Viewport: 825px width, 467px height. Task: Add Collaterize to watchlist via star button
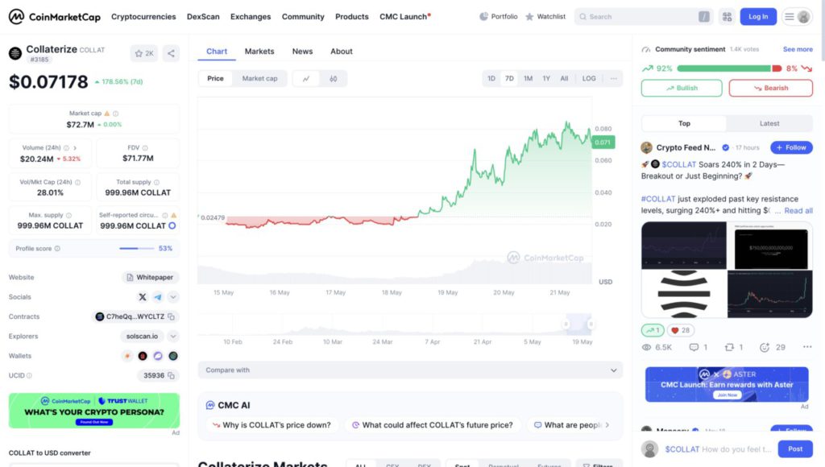pyautogui.click(x=144, y=53)
